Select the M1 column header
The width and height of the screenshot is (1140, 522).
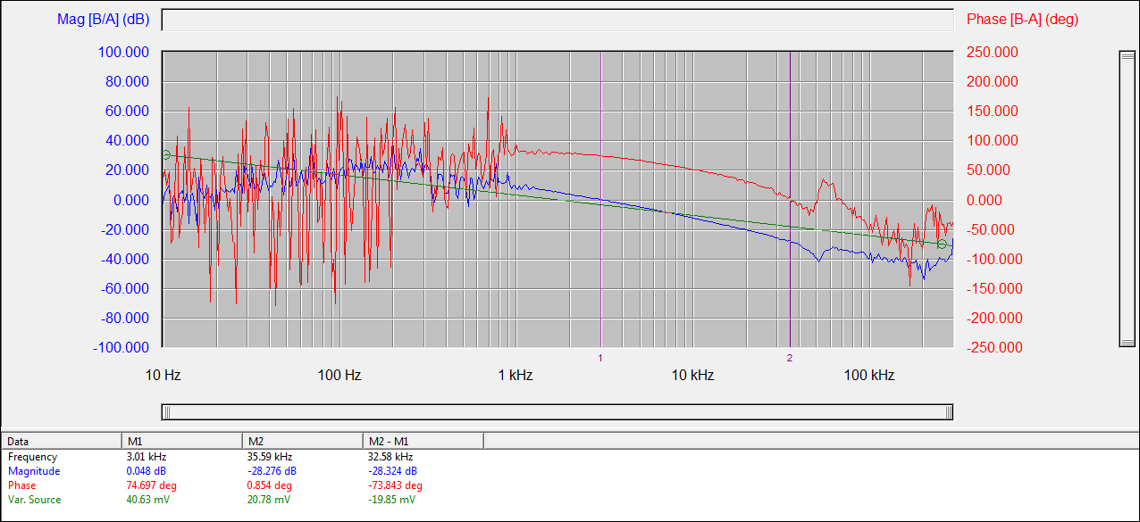click(182, 441)
